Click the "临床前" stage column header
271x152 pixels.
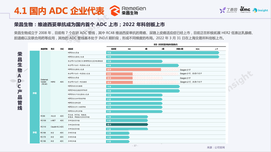point(113,49)
